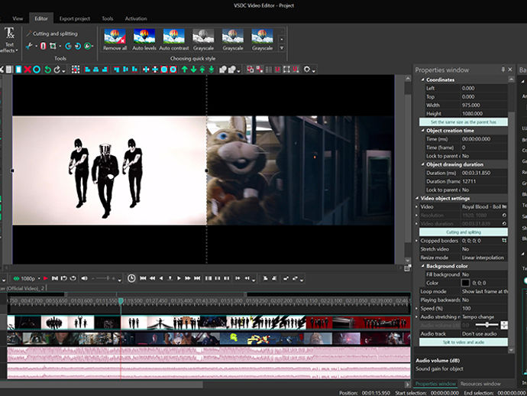Open the Editor ribbon tab
The image size is (527, 396).
pos(41,18)
